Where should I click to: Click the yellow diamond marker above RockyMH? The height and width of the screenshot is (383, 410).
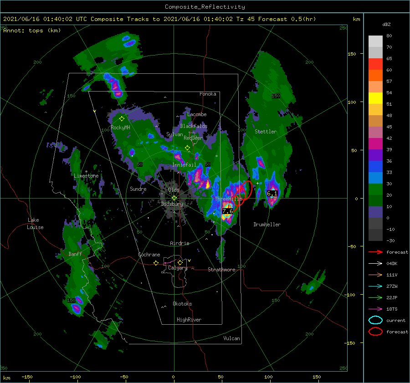coord(122,119)
